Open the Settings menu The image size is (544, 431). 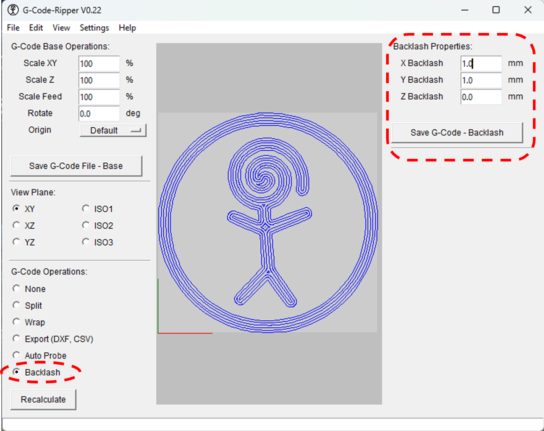tap(94, 28)
